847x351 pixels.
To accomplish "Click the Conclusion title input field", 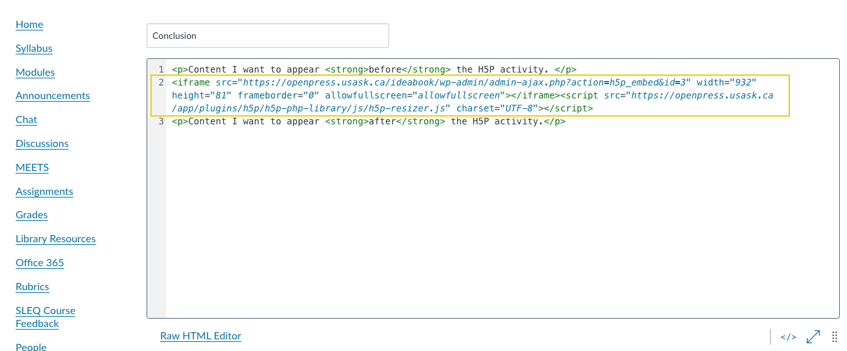I will 268,36.
